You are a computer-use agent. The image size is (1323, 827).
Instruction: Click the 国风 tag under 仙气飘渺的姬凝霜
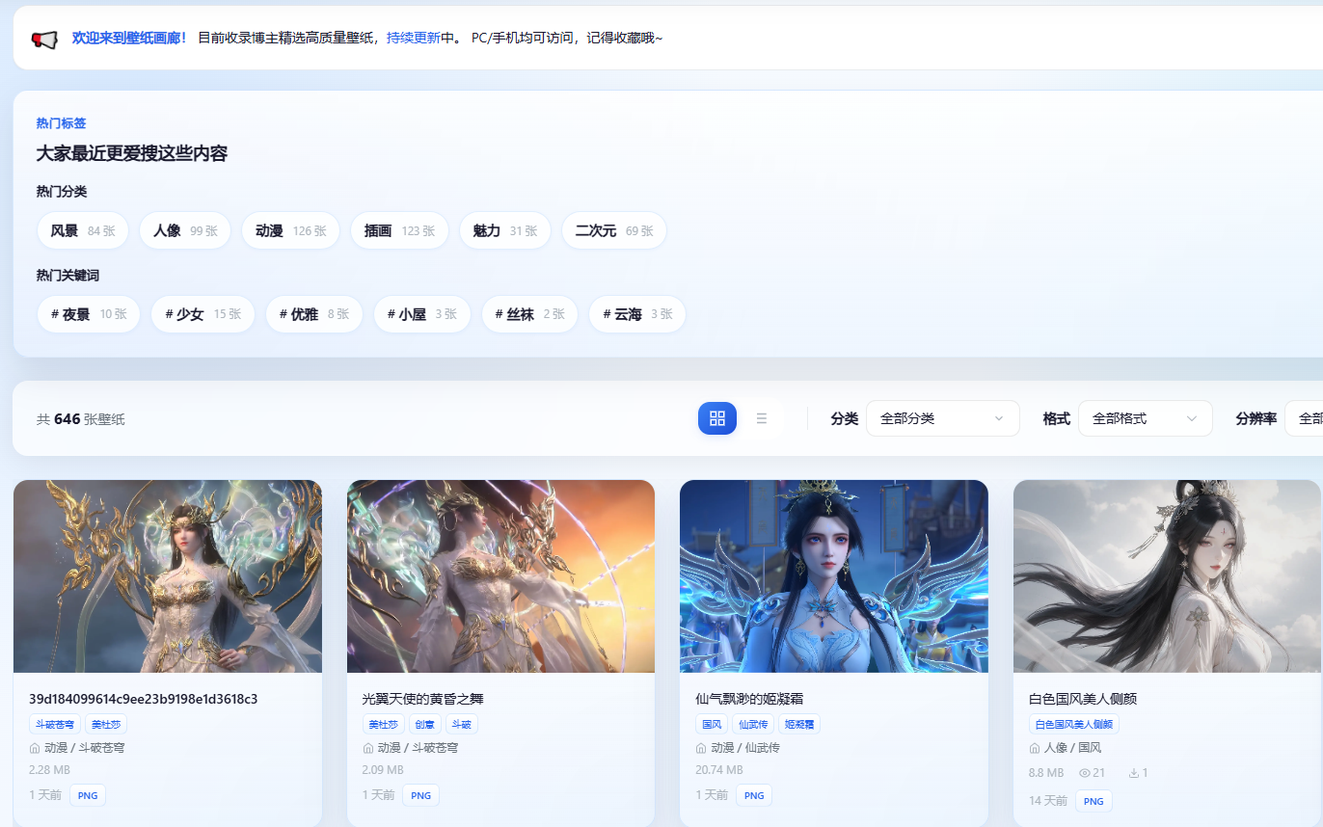[712, 724]
